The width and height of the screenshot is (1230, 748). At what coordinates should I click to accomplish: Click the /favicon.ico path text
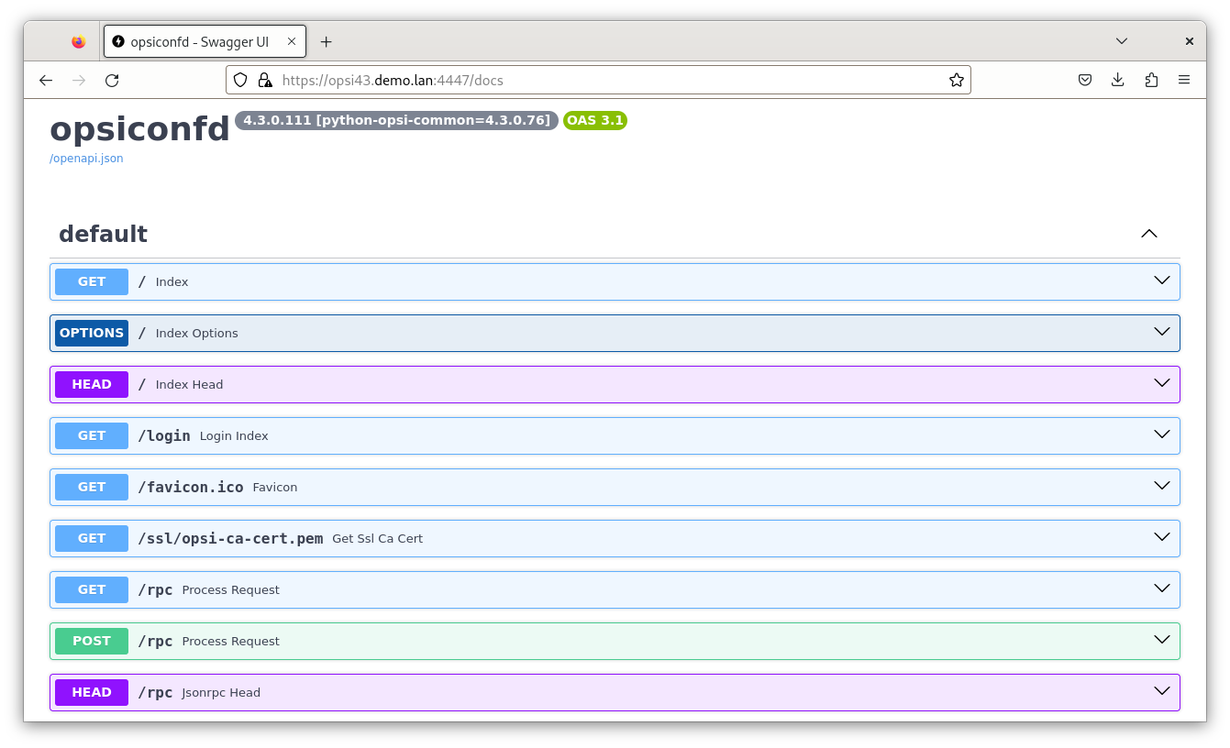(x=191, y=487)
